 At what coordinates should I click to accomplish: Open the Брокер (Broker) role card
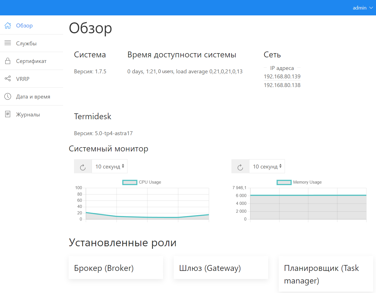116,268
